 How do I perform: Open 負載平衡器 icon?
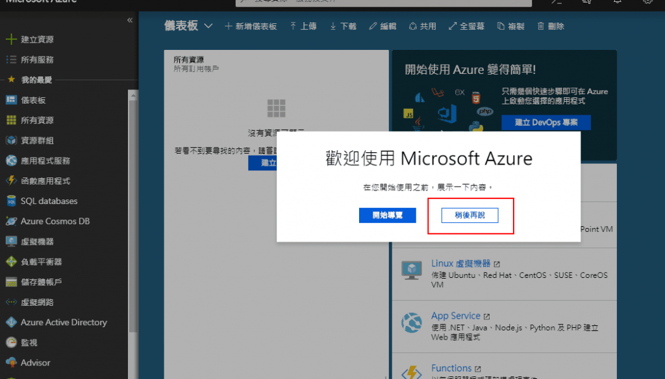click(x=11, y=262)
